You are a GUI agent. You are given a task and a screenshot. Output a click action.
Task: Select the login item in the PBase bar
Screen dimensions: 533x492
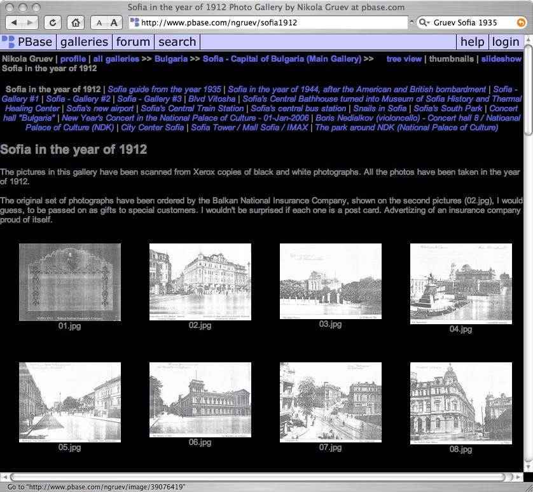506,42
